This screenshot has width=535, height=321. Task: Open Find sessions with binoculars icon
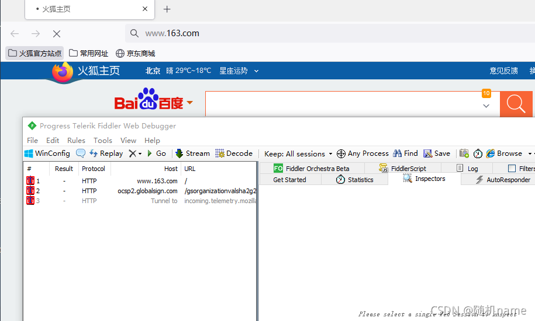click(405, 153)
